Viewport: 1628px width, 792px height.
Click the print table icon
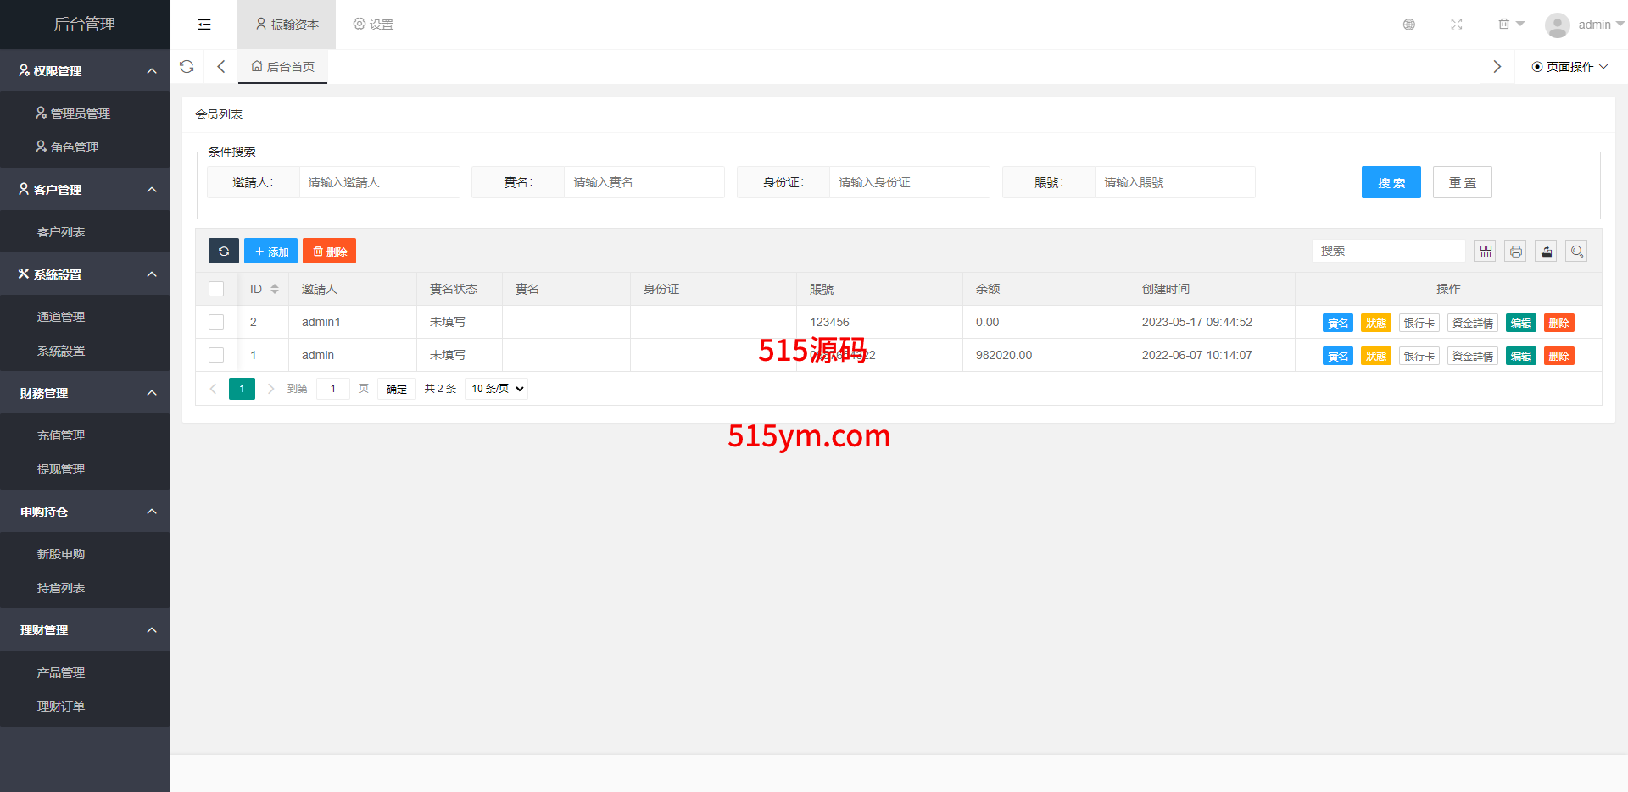[1515, 252]
